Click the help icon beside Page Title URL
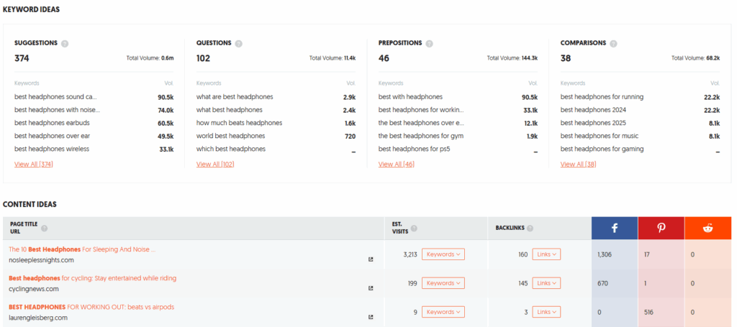Image resolution: width=737 pixels, height=327 pixels. (x=44, y=229)
